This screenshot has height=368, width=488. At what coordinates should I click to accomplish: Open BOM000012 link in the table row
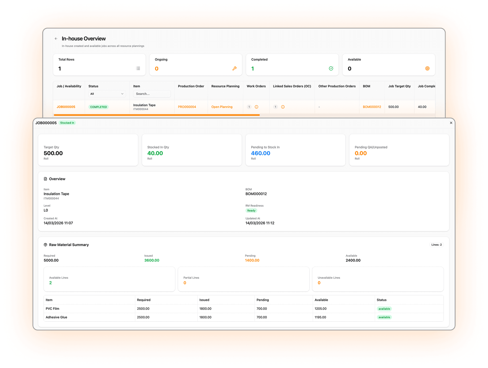pyautogui.click(x=372, y=107)
